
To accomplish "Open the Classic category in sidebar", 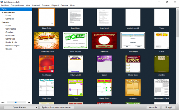I will (9, 49).
